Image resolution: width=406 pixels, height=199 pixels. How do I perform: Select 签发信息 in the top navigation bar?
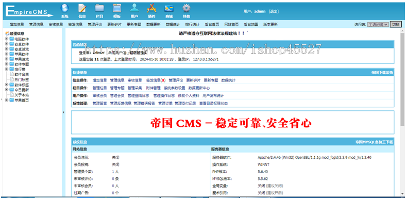pyautogui.click(x=75, y=24)
